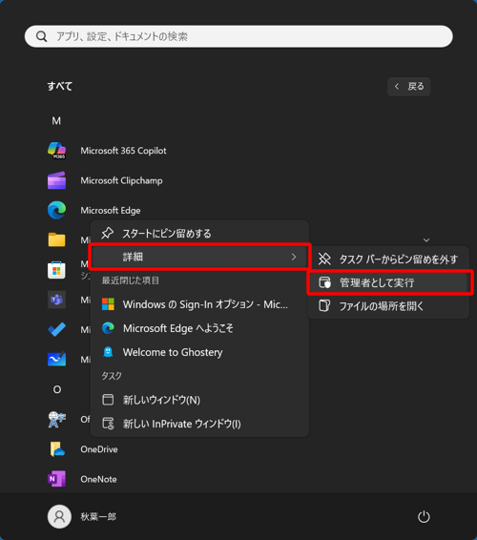Expand the folder group chevron at right
The image size is (477, 540).
[426, 240]
